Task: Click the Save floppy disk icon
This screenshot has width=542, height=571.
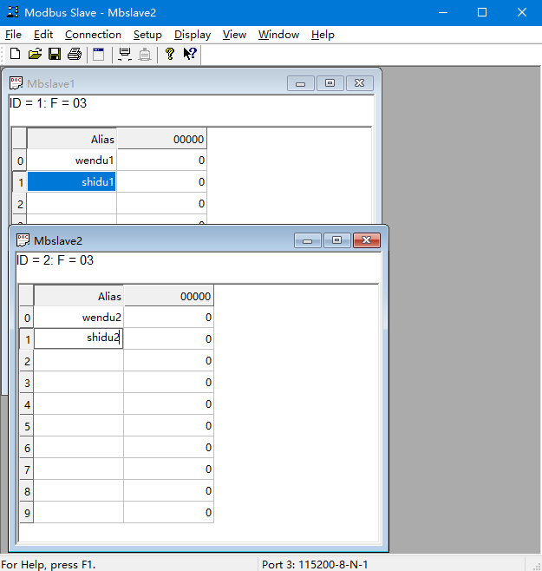Action: 55,54
